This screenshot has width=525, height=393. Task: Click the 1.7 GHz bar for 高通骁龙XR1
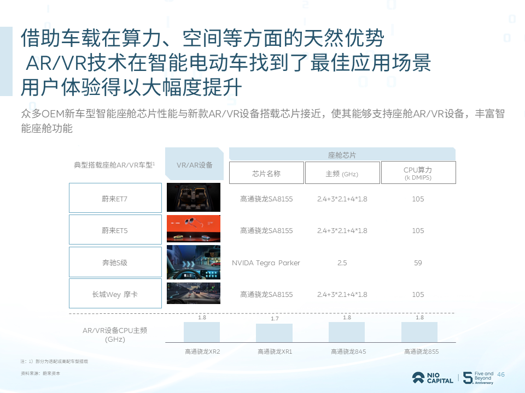[275, 333]
